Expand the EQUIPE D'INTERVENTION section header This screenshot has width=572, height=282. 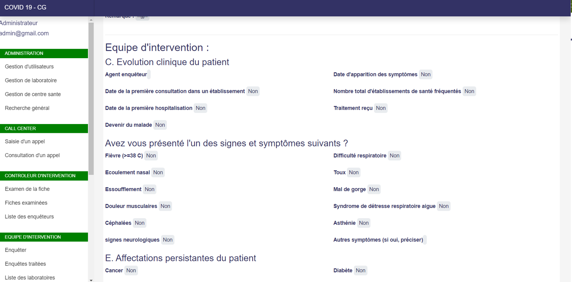(33, 237)
